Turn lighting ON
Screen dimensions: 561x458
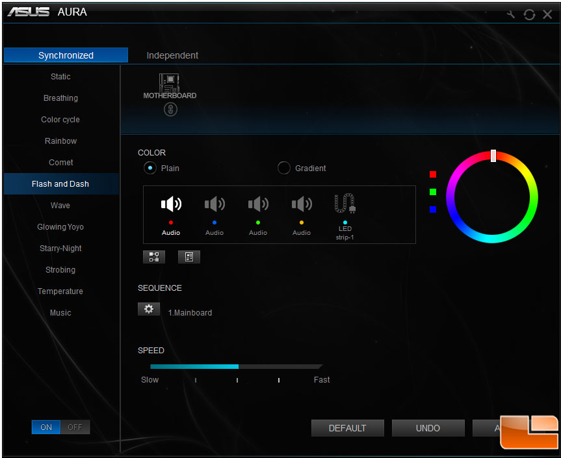point(46,427)
